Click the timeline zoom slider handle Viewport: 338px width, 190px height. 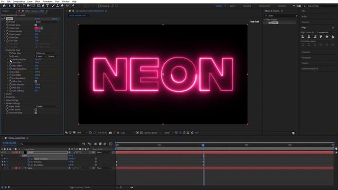121,187
